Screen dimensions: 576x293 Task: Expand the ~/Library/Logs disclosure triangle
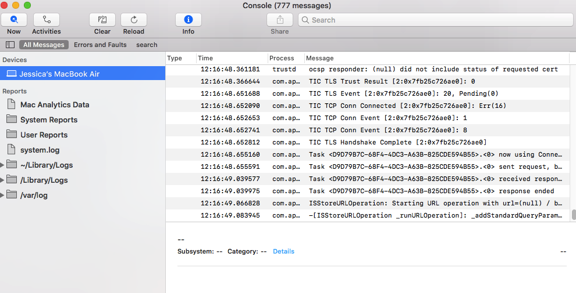2,165
